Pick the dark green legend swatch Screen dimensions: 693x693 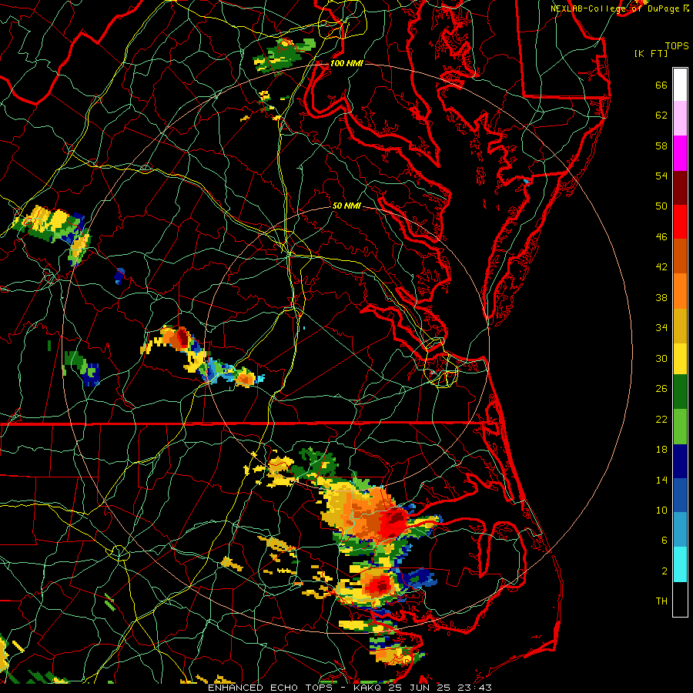point(680,392)
